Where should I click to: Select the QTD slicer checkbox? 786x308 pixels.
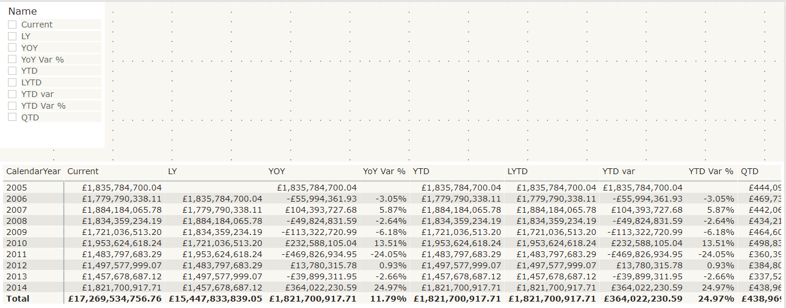pos(12,117)
